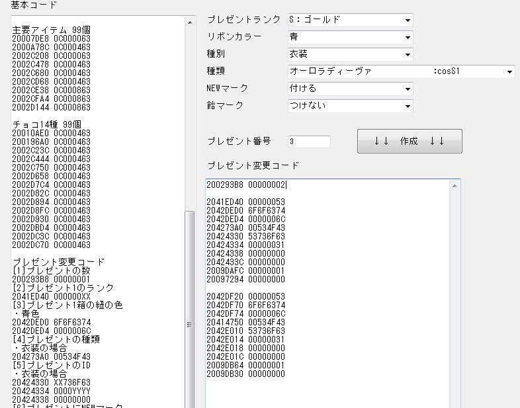Click the line 2042DED0 6F6F6374 in output box

tap(245, 211)
